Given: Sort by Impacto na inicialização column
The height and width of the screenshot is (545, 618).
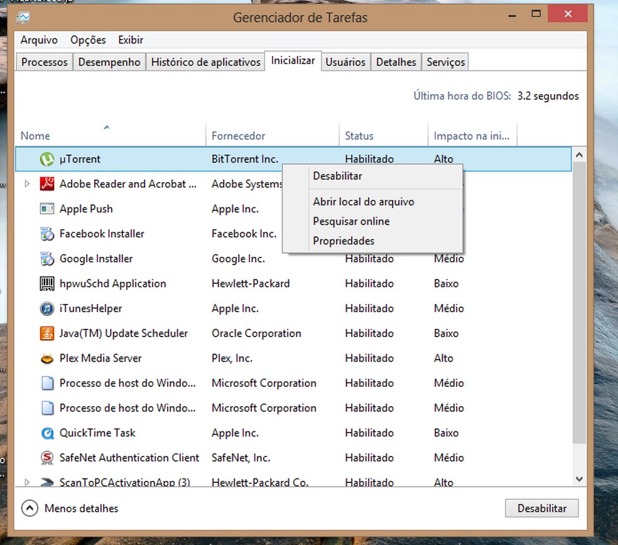Looking at the screenshot, I should pos(472,134).
